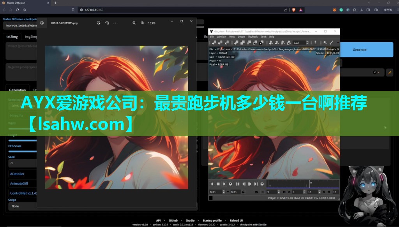Start forward playback in djv_view
Image resolution: width=399 pixels, height=227 pixels.
coord(224,184)
